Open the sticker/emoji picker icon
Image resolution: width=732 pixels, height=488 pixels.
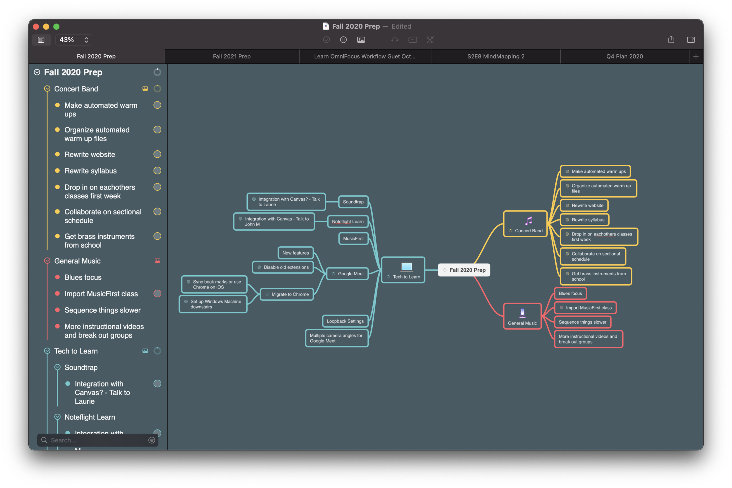(343, 39)
